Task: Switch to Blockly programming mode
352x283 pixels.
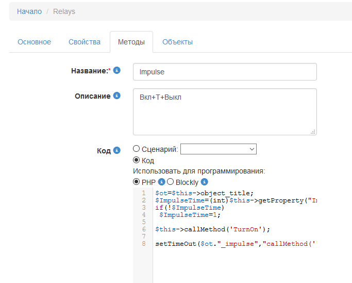Action: pyautogui.click(x=170, y=182)
